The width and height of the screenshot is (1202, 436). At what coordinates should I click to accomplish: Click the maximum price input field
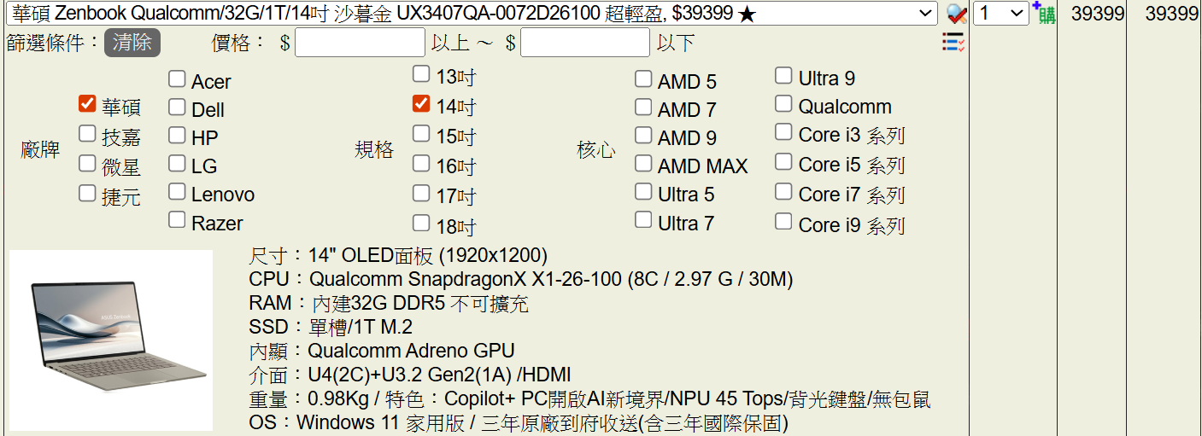[585, 43]
